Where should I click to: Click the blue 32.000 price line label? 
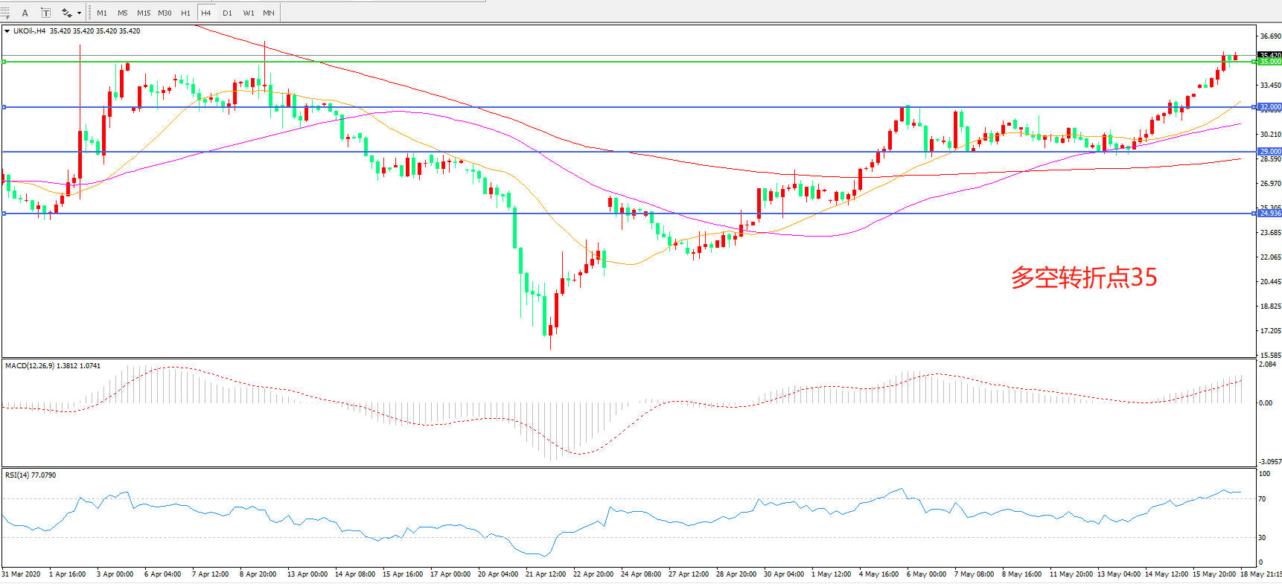[1269, 107]
